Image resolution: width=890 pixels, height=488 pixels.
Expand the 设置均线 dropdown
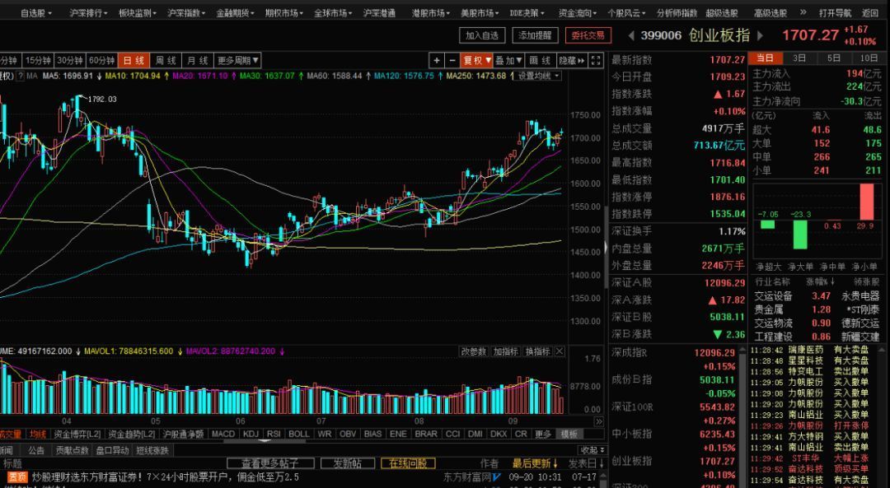pyautogui.click(x=538, y=76)
